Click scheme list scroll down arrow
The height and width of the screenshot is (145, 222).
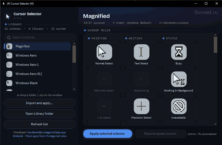point(74,89)
